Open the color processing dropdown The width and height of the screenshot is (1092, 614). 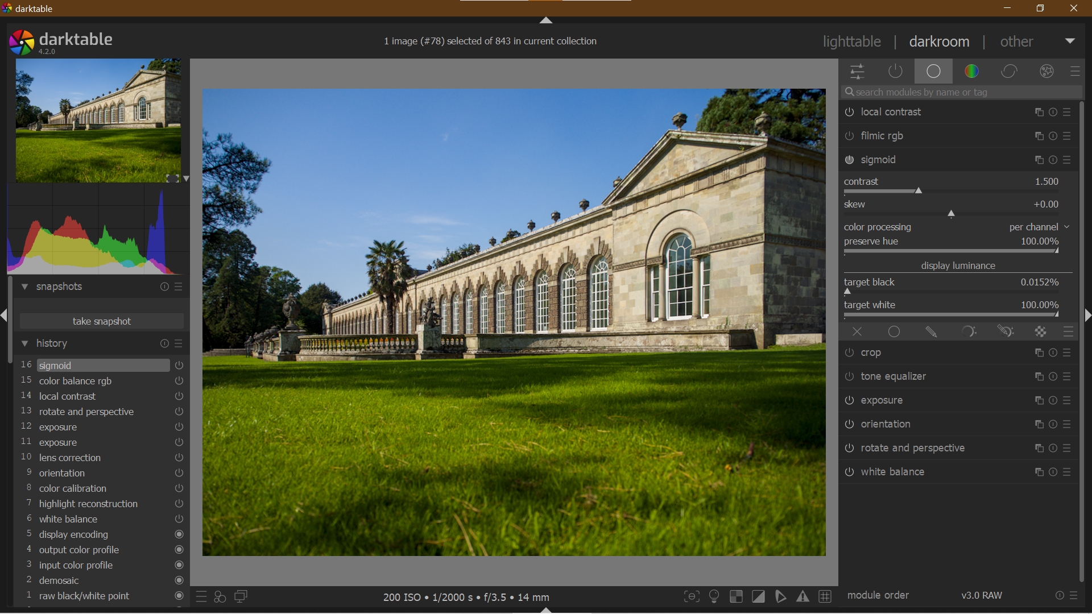coord(1039,226)
